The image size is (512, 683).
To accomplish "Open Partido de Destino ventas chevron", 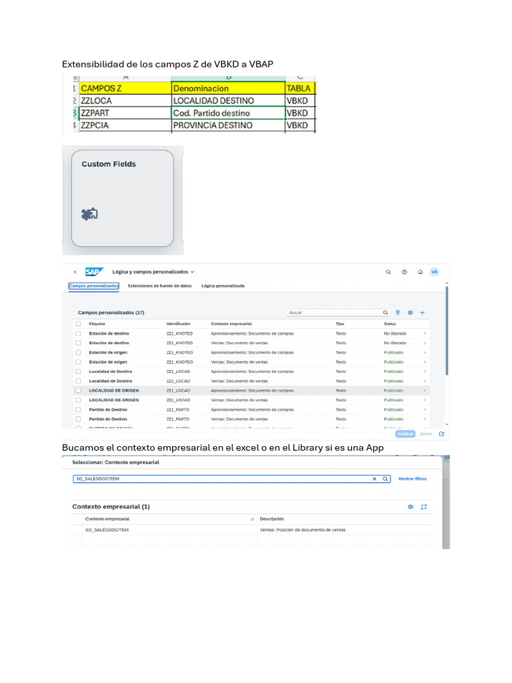I will tap(425, 419).
